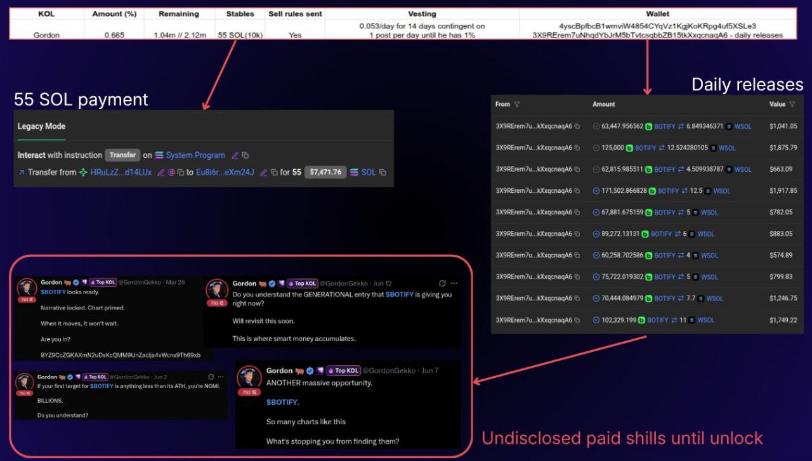This screenshot has width=812, height=461.
Task: Click $BOTIFY cashtag in Jun 7 tweet
Action: pyautogui.click(x=282, y=402)
